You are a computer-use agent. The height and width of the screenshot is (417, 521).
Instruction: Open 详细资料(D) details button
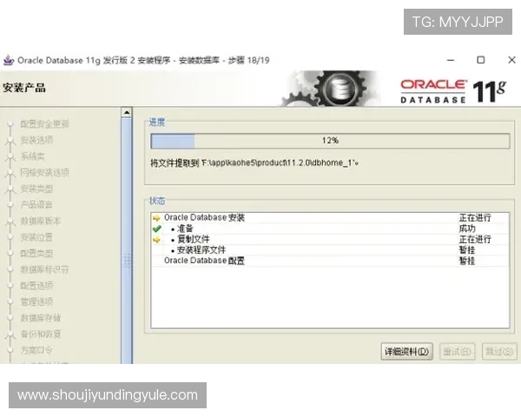click(x=408, y=352)
